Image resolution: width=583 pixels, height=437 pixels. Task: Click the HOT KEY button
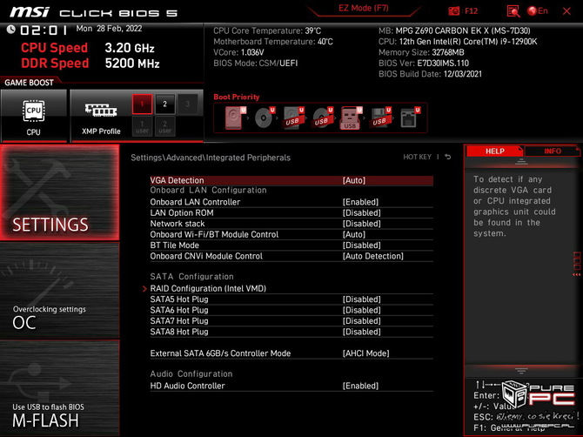click(x=417, y=157)
